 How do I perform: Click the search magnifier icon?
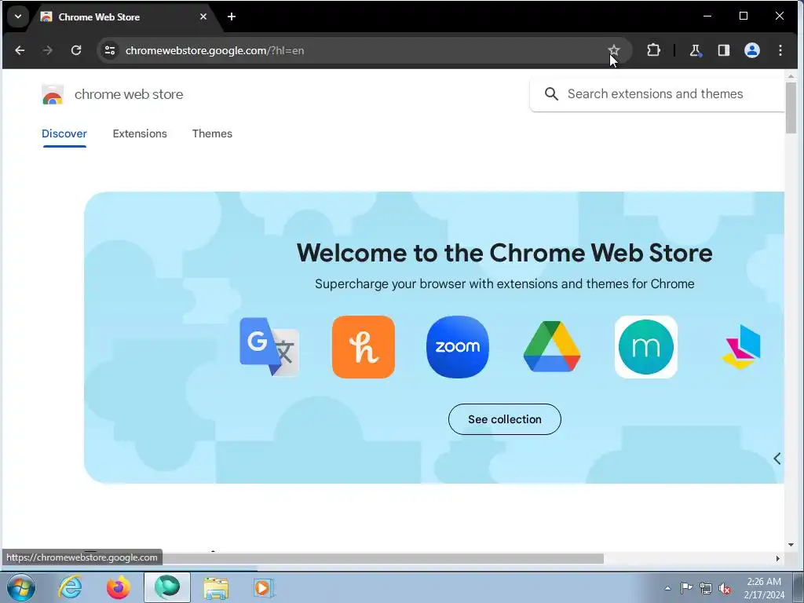click(x=551, y=94)
